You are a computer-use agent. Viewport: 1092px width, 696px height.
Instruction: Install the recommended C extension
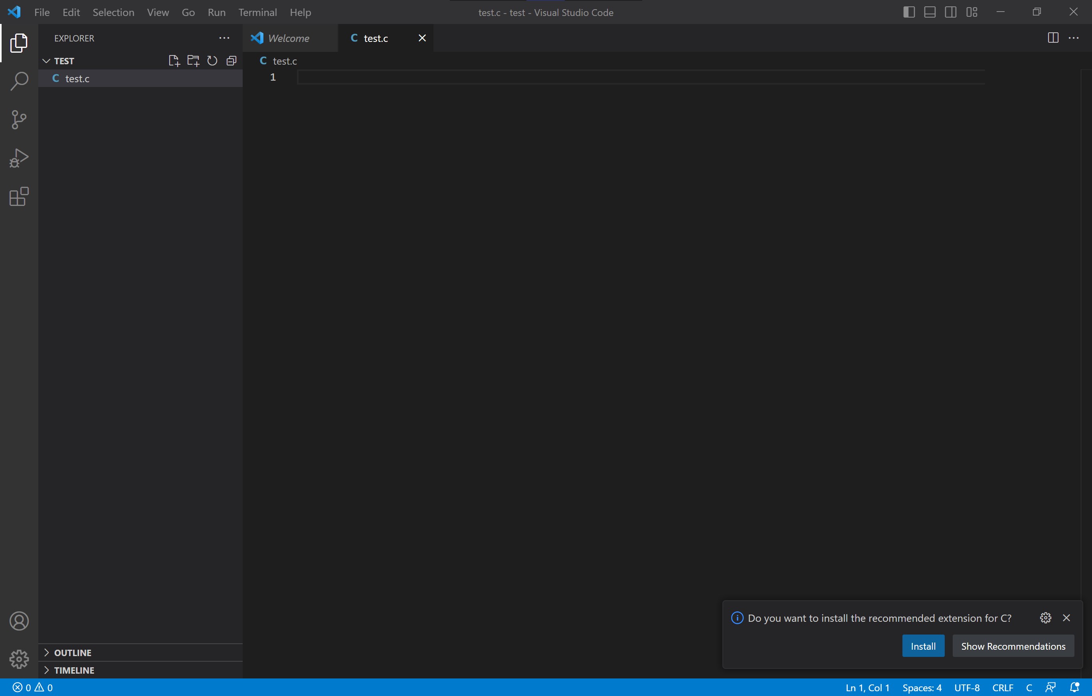coord(923,646)
